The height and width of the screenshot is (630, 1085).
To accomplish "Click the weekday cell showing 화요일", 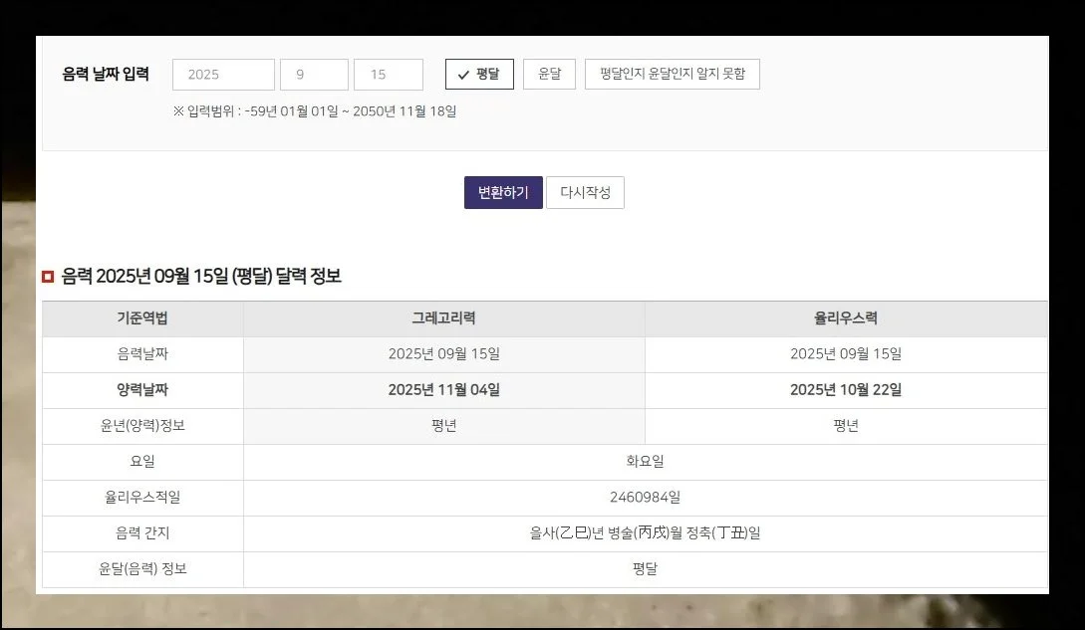I will [646, 462].
